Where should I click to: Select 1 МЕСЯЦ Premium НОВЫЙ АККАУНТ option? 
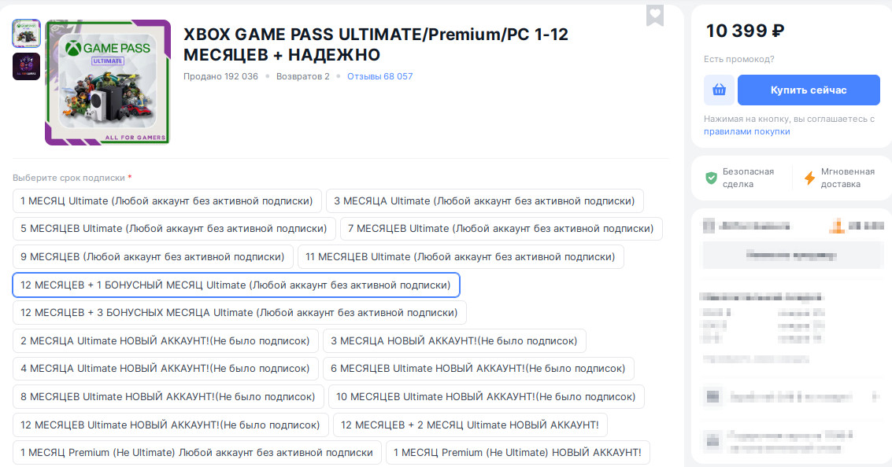(x=517, y=452)
